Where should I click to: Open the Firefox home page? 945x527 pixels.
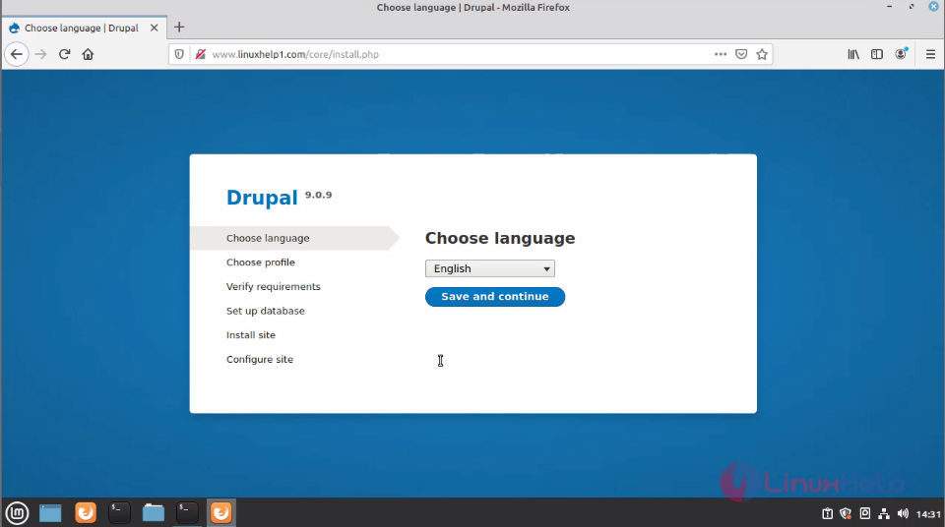click(88, 54)
